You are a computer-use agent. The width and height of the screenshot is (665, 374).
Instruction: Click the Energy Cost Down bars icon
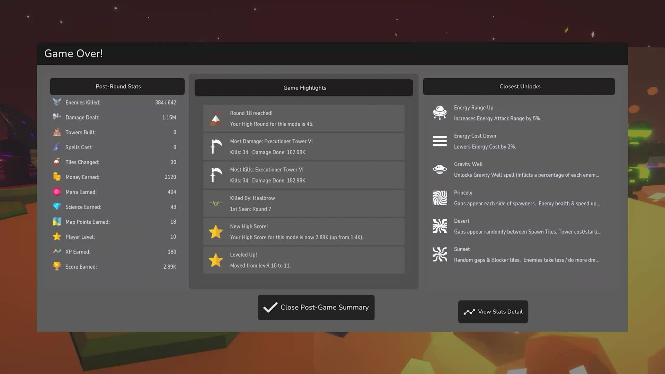click(x=440, y=141)
